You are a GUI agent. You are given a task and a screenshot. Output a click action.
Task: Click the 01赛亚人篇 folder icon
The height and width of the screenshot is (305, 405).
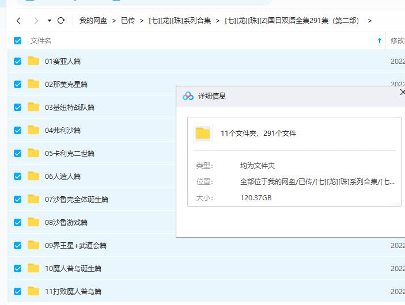point(33,61)
